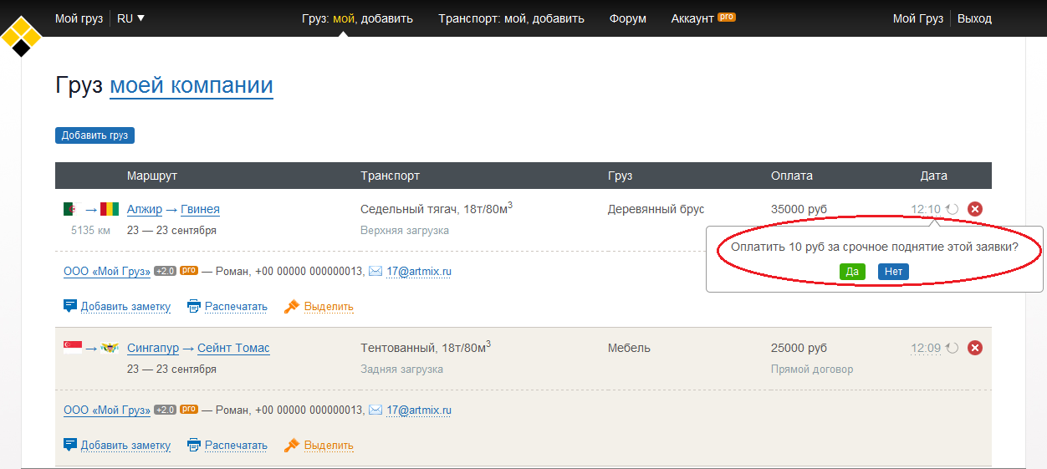Click the printer icon in second listing
The image size is (1047, 469).
tap(194, 446)
